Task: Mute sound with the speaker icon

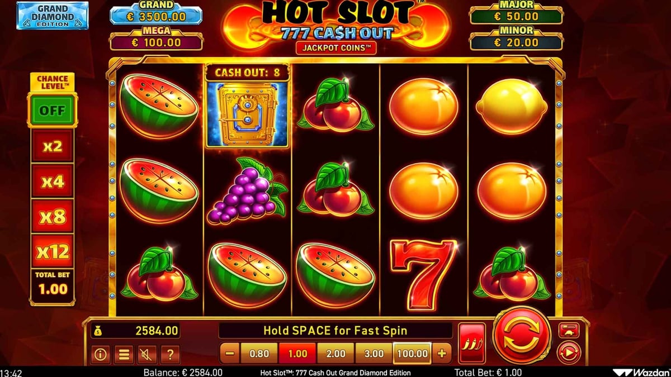Action: coord(147,354)
